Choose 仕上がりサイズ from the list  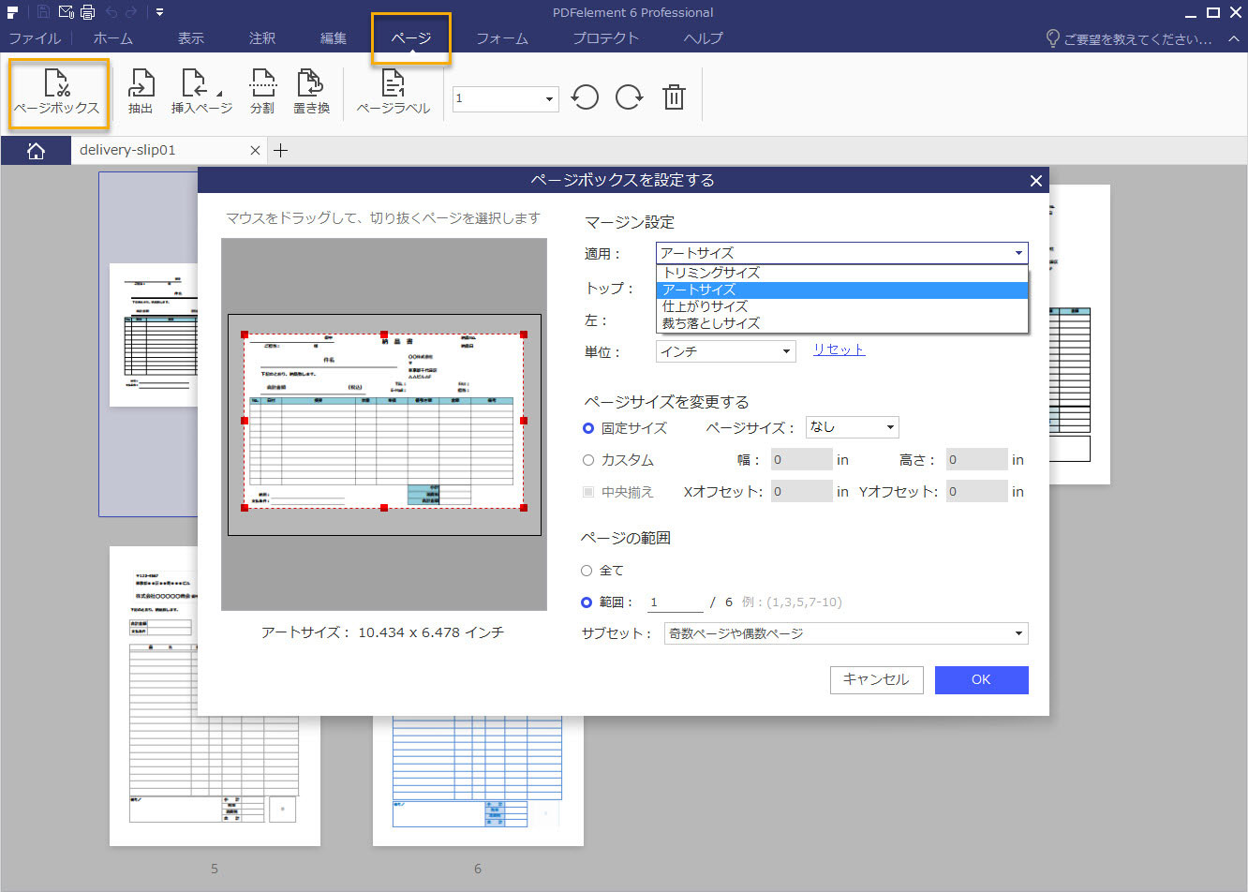coord(843,306)
